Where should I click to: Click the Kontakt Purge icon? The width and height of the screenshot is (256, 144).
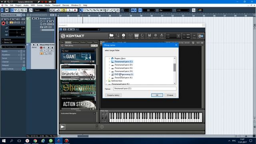point(162,36)
